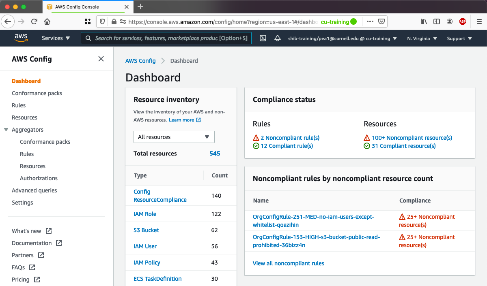The height and width of the screenshot is (286, 487).
Task: Open the All resources filter dropdown
Action: [174, 137]
